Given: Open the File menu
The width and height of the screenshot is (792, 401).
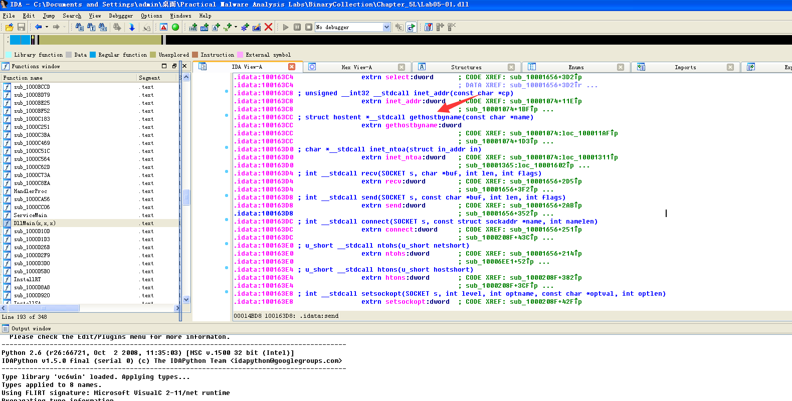Looking at the screenshot, I should pos(9,16).
